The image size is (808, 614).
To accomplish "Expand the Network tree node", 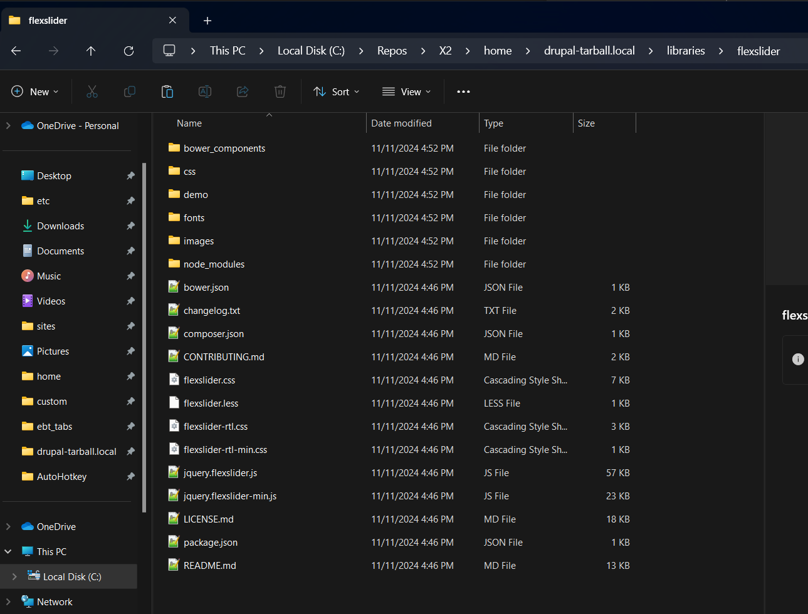I will 8,601.
